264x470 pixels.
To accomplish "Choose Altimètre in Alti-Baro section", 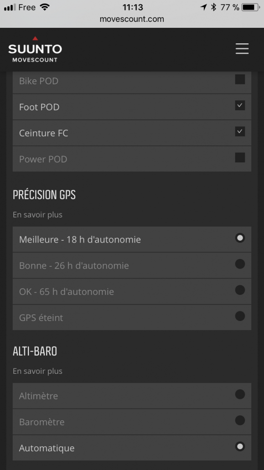I will (x=132, y=396).
